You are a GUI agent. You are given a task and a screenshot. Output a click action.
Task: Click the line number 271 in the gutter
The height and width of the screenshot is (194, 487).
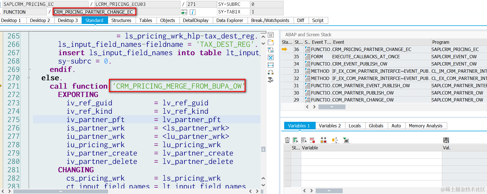click(13, 86)
